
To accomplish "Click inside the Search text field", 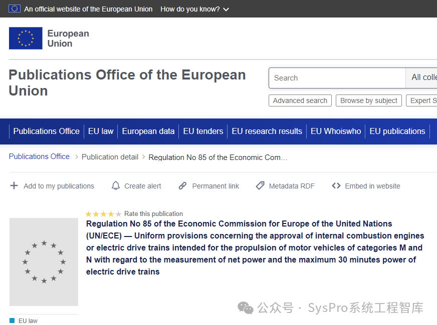I will (x=337, y=78).
